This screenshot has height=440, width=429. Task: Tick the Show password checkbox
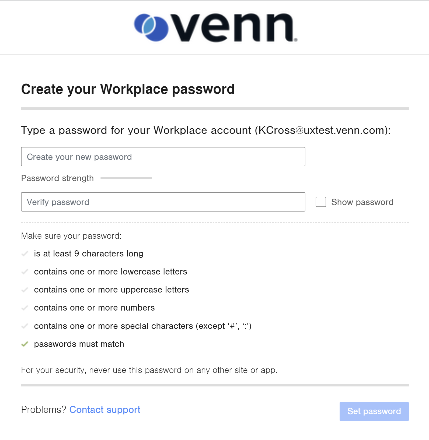click(x=321, y=202)
